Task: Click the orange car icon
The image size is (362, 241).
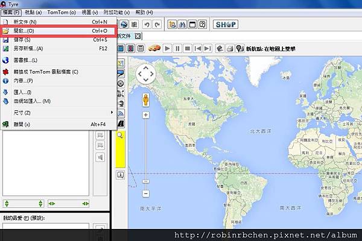Action: [154, 48]
